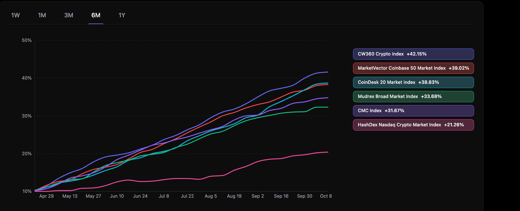
Task: Hide the MarketVector Coinbase 50 Market Index series
Action: [413, 68]
